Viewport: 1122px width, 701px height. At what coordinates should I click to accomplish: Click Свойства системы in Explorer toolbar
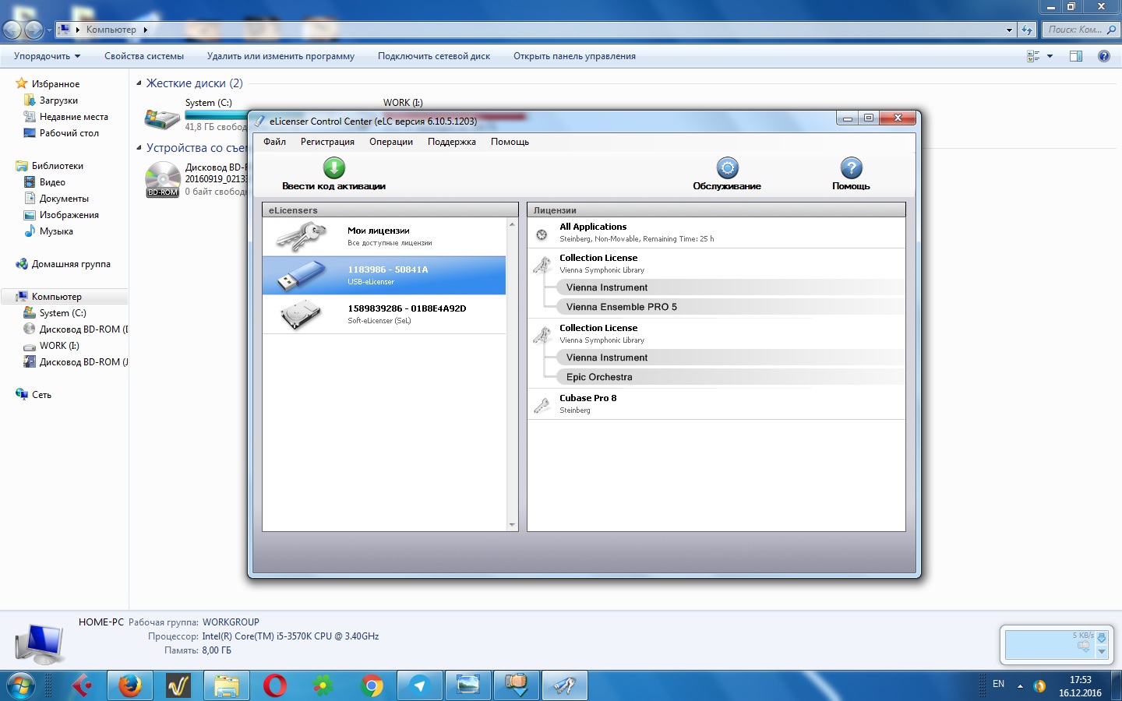tap(144, 56)
